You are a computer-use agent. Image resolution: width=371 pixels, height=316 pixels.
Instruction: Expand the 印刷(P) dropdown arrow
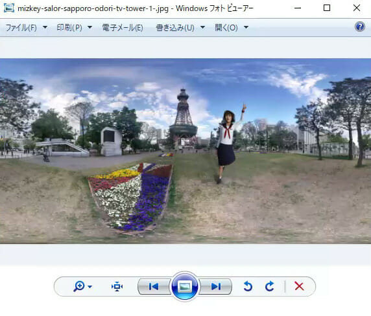(90, 27)
